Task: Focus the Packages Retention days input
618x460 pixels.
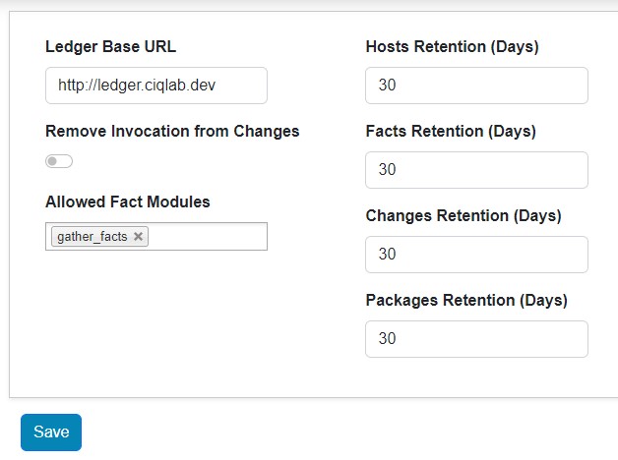Action: [476, 339]
